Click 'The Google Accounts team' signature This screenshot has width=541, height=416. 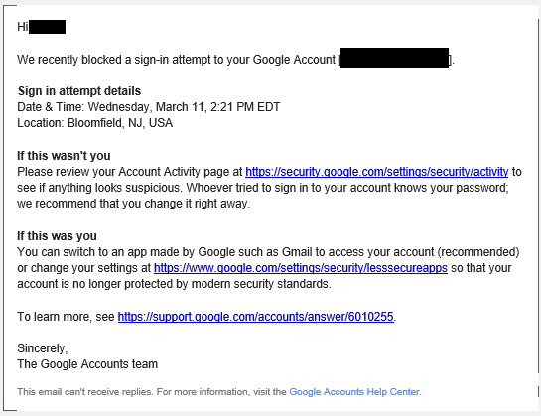tap(87, 364)
